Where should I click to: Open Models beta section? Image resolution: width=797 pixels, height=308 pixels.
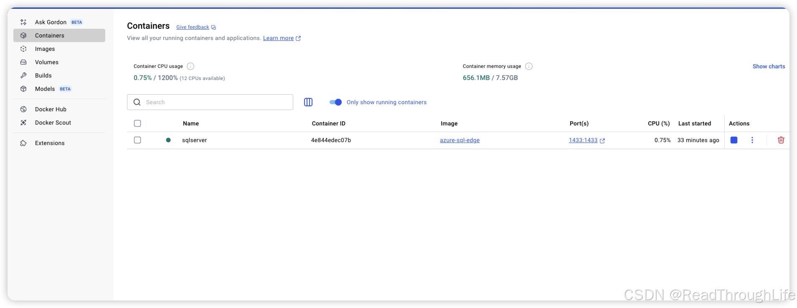(x=59, y=89)
